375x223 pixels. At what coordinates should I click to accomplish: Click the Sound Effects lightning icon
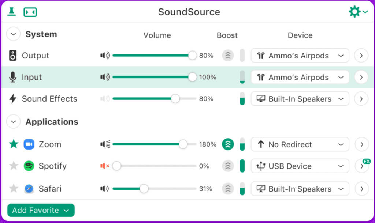pos(13,99)
